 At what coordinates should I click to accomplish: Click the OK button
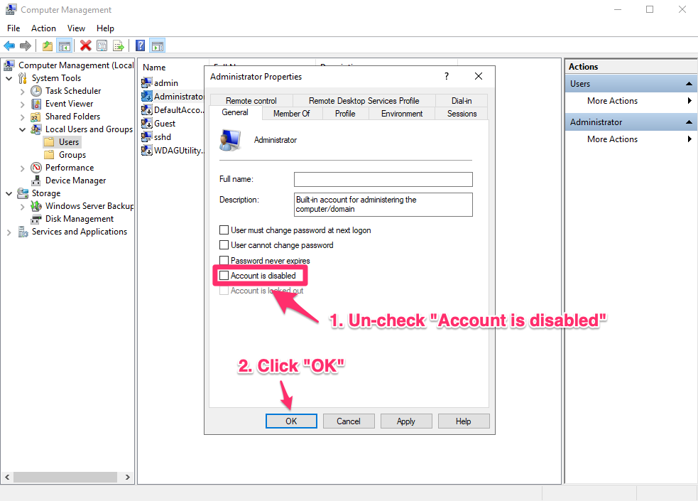pyautogui.click(x=291, y=421)
